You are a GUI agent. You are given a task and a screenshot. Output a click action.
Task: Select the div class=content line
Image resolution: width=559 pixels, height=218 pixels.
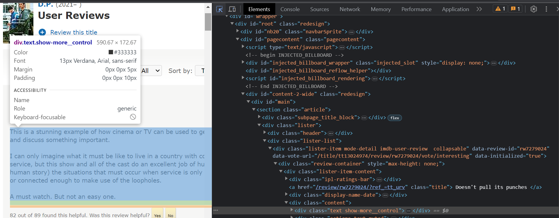(x=320, y=203)
